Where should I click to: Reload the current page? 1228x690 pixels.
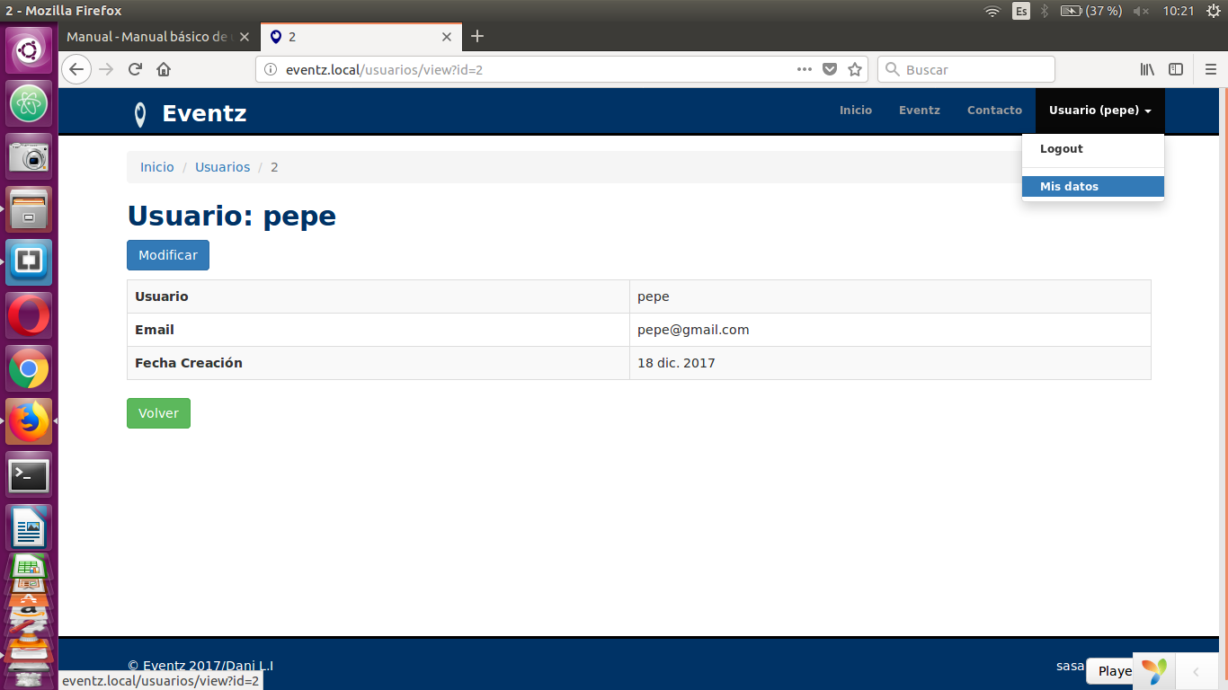point(135,69)
